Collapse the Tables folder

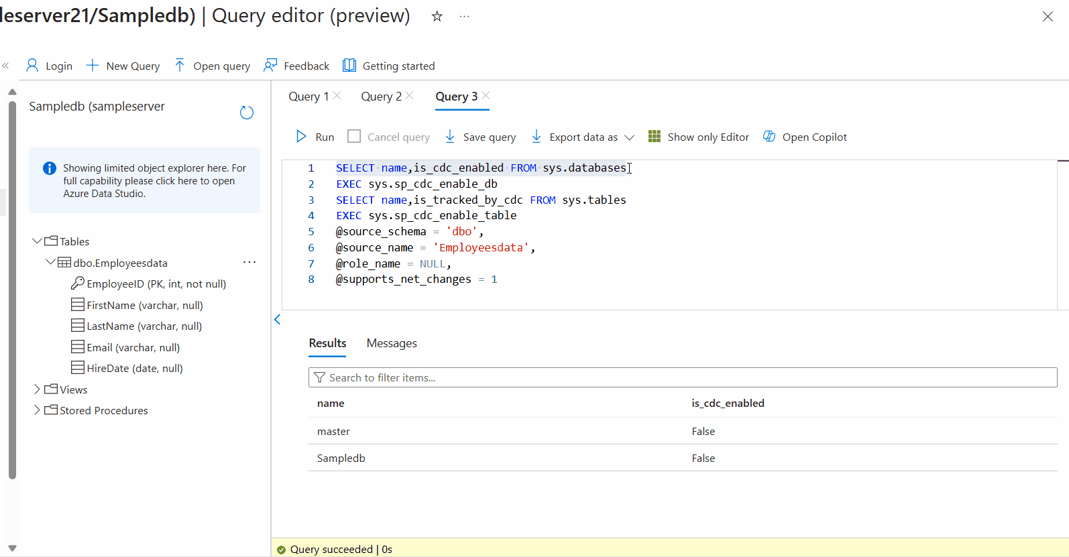coord(37,241)
